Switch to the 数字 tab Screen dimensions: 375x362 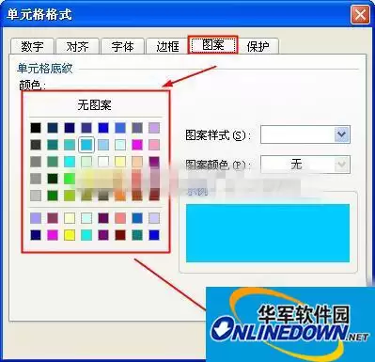pos(33,46)
